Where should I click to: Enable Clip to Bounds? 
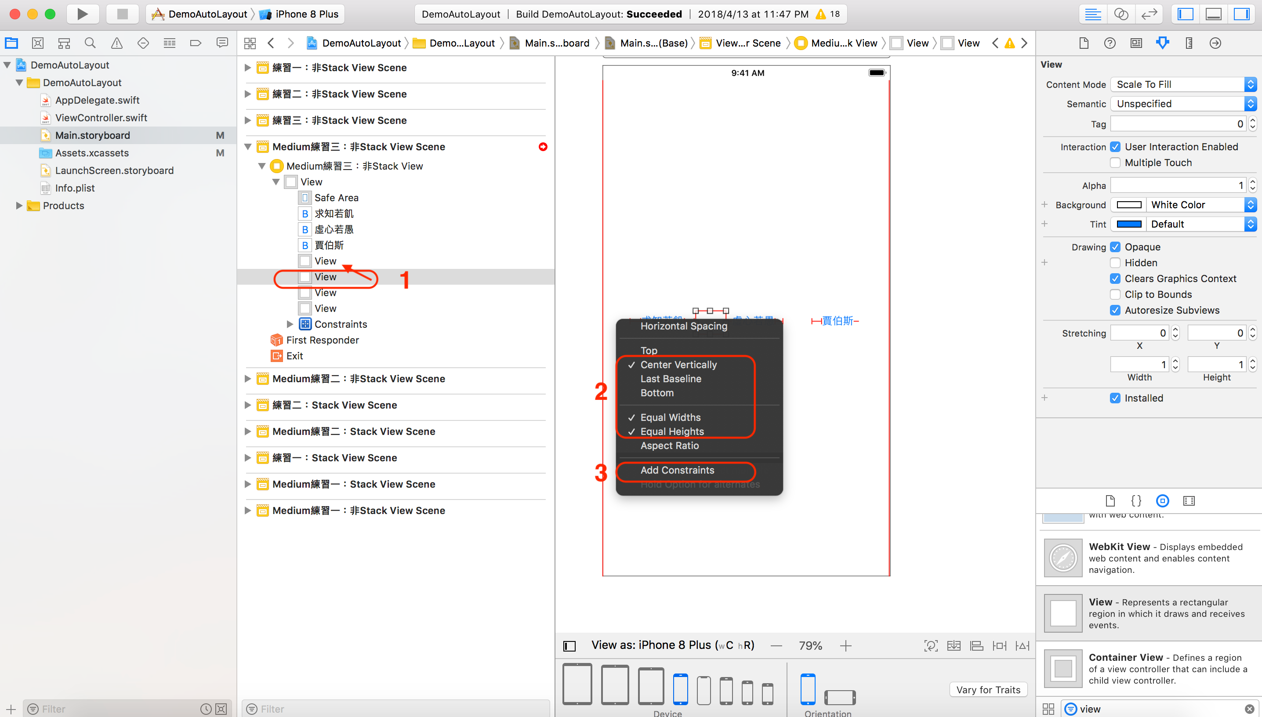click(1115, 294)
